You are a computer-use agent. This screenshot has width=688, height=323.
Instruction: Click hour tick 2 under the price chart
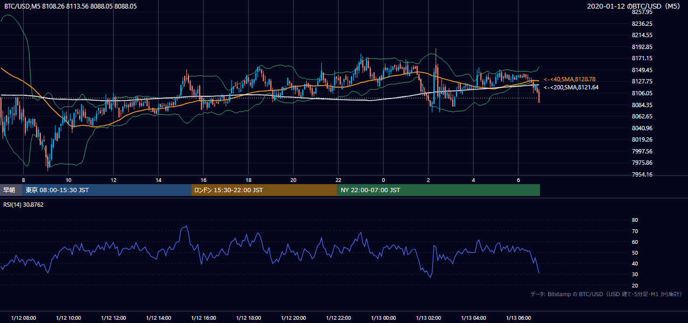pyautogui.click(x=429, y=180)
